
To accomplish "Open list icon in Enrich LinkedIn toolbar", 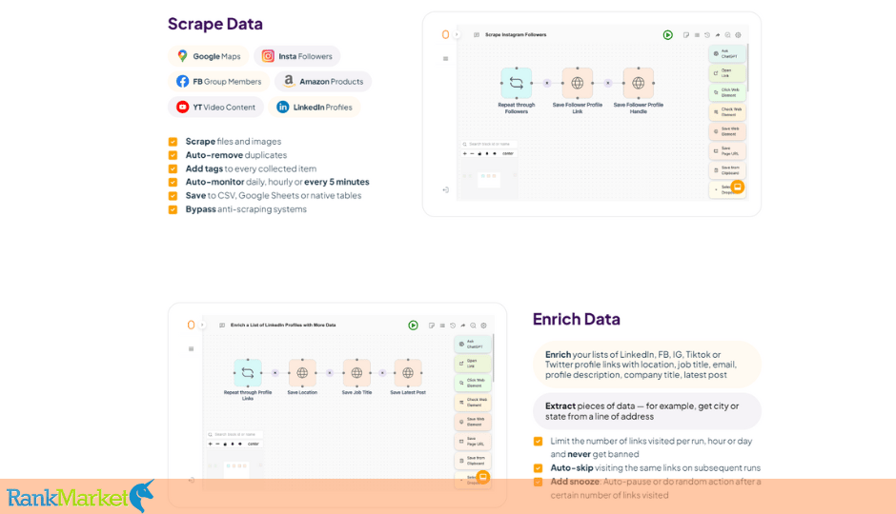I will click(x=442, y=326).
